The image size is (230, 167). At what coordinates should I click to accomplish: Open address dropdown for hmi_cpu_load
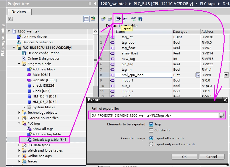pyautogui.click(x=226, y=75)
